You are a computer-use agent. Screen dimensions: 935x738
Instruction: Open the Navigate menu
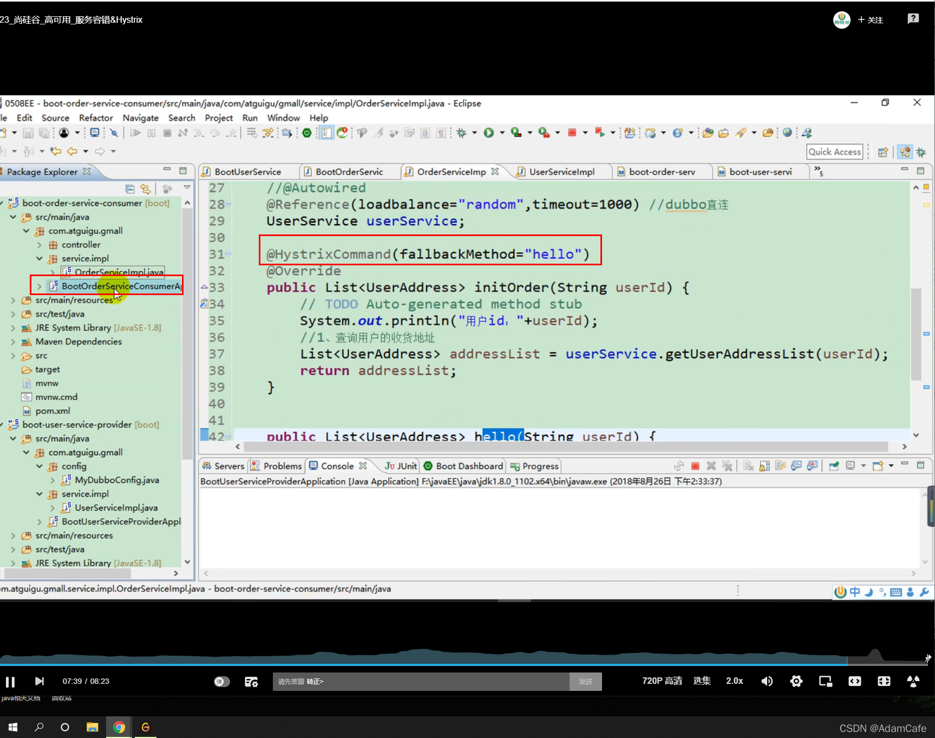coord(141,117)
